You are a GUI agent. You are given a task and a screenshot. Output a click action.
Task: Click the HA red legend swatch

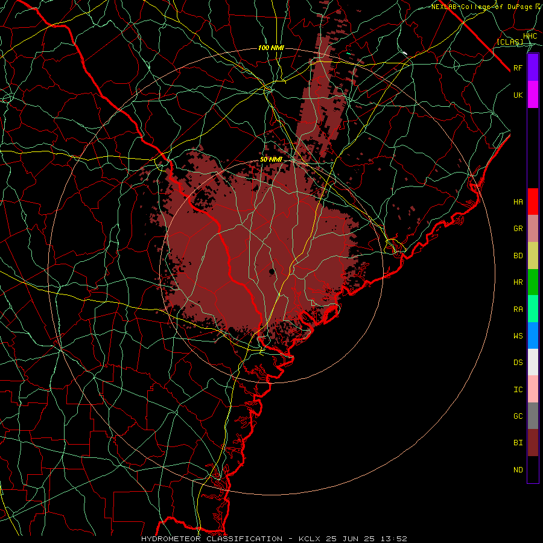pos(533,202)
